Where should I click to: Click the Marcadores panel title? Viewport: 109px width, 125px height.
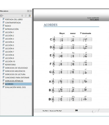click(4, 11)
